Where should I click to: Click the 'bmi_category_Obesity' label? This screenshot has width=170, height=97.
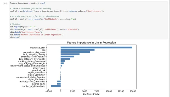(34, 54)
